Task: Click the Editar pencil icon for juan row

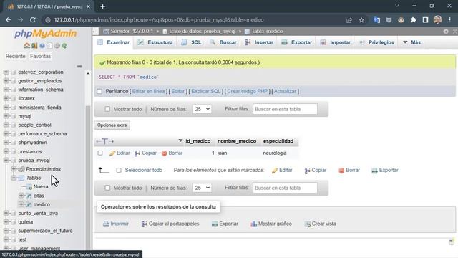Action: (112, 153)
